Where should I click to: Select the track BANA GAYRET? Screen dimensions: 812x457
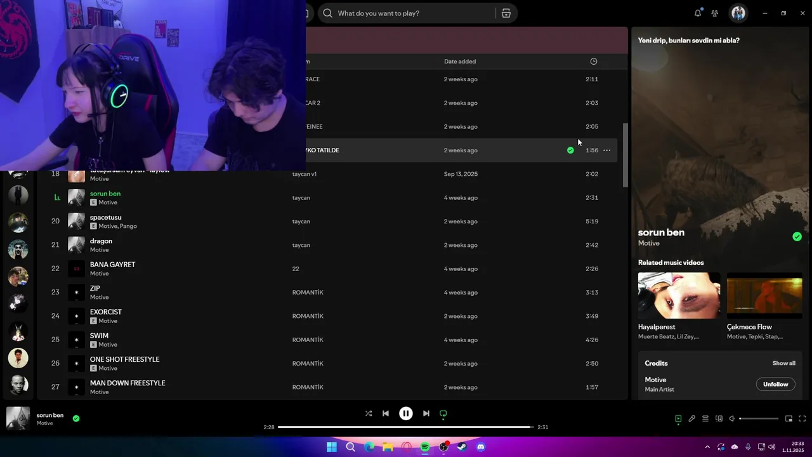(x=112, y=265)
